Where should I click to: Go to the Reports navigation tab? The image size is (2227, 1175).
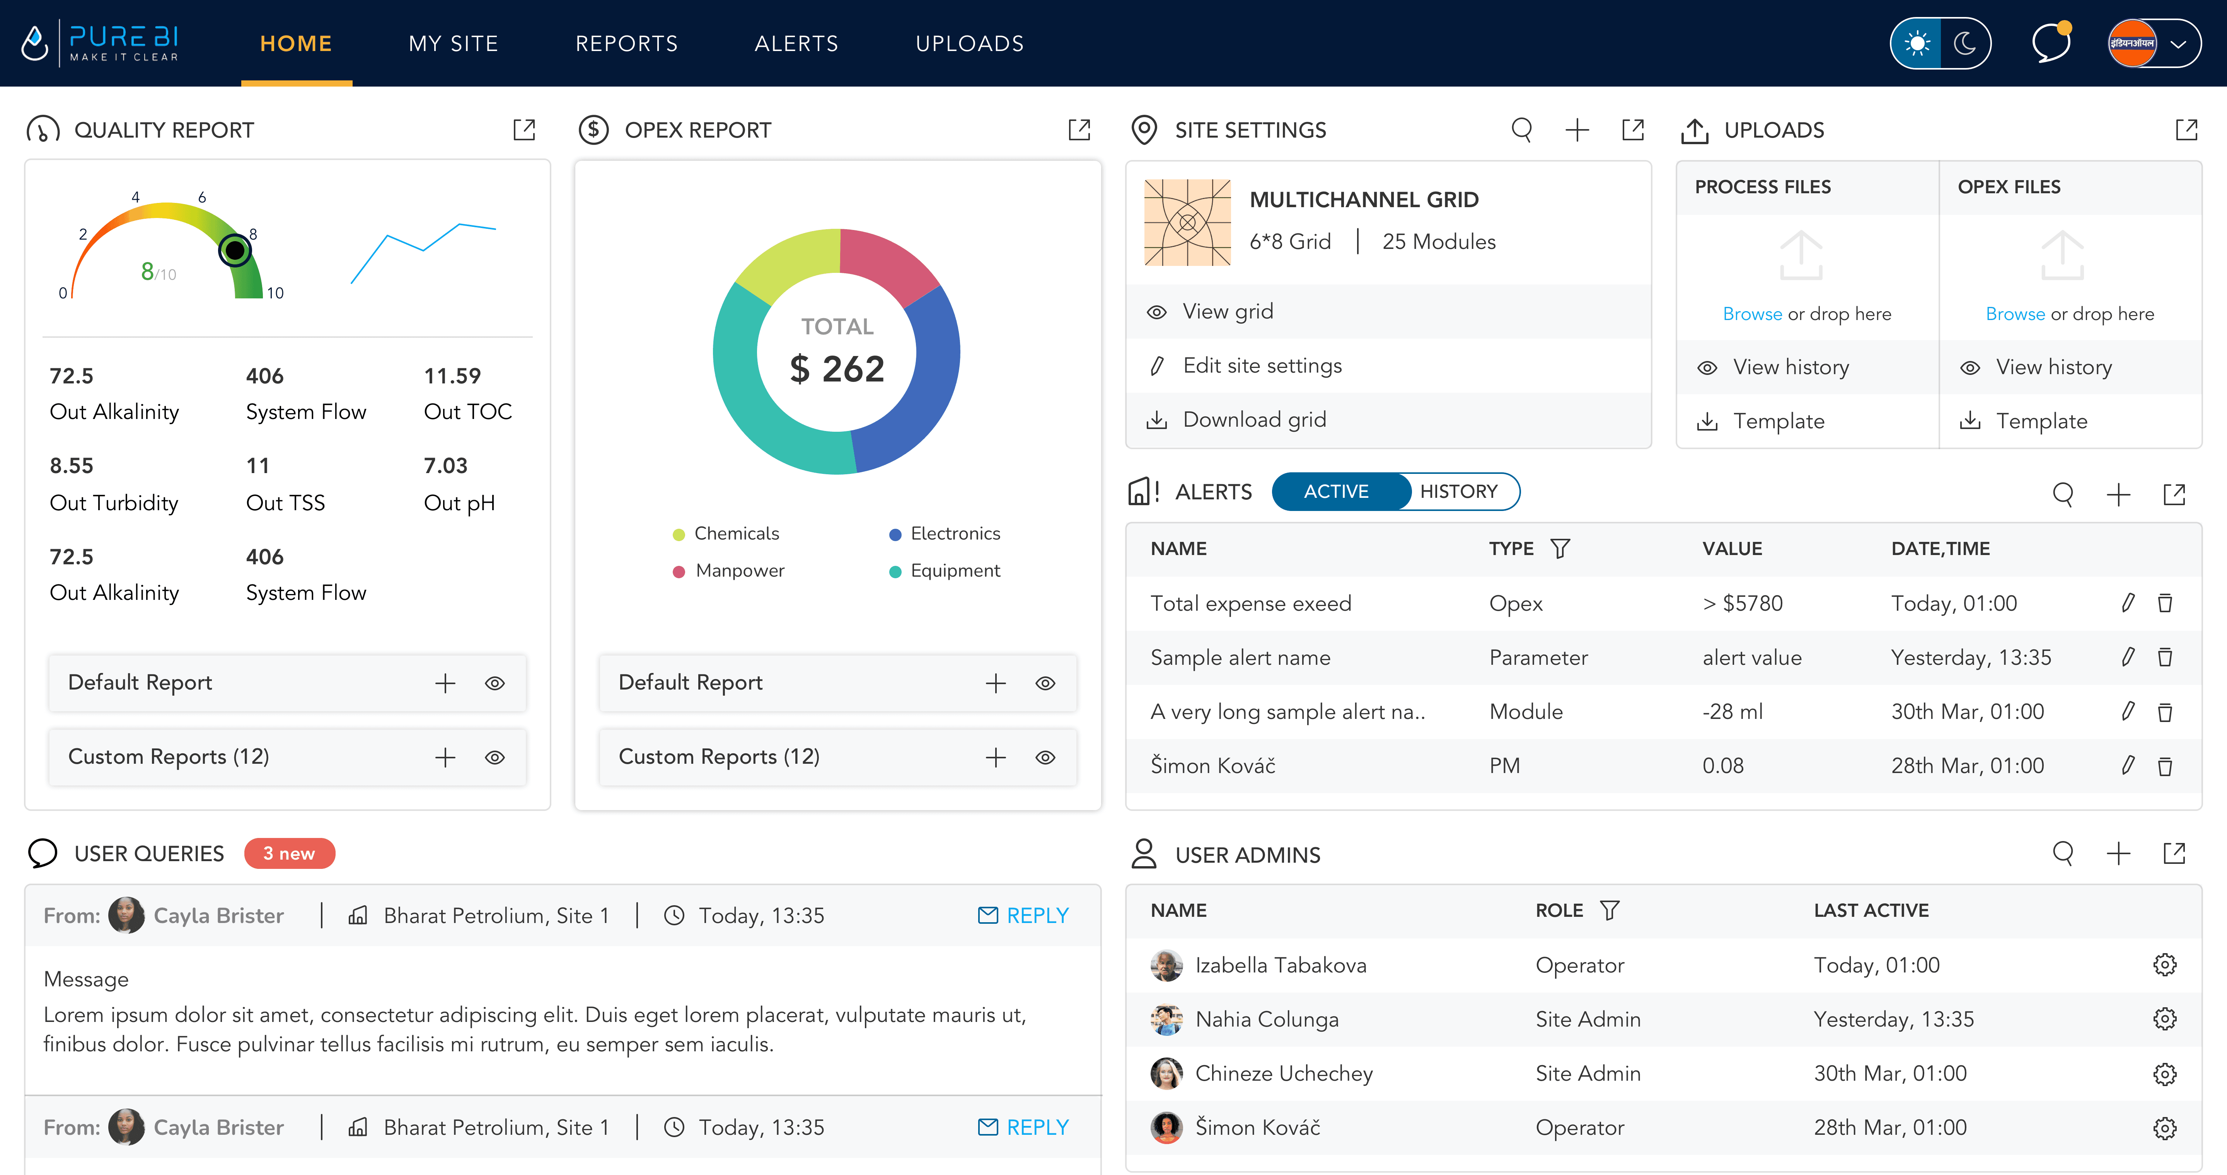627,43
